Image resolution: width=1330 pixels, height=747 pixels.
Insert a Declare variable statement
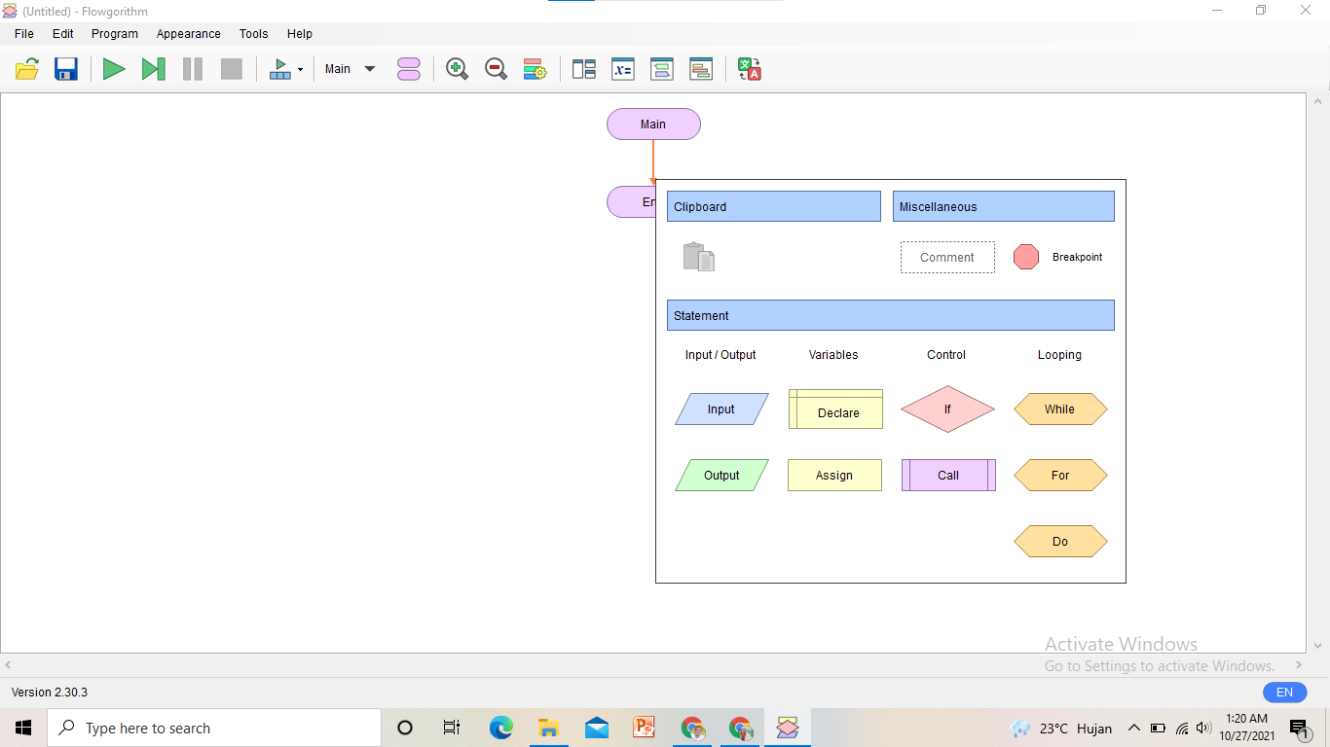click(x=834, y=410)
